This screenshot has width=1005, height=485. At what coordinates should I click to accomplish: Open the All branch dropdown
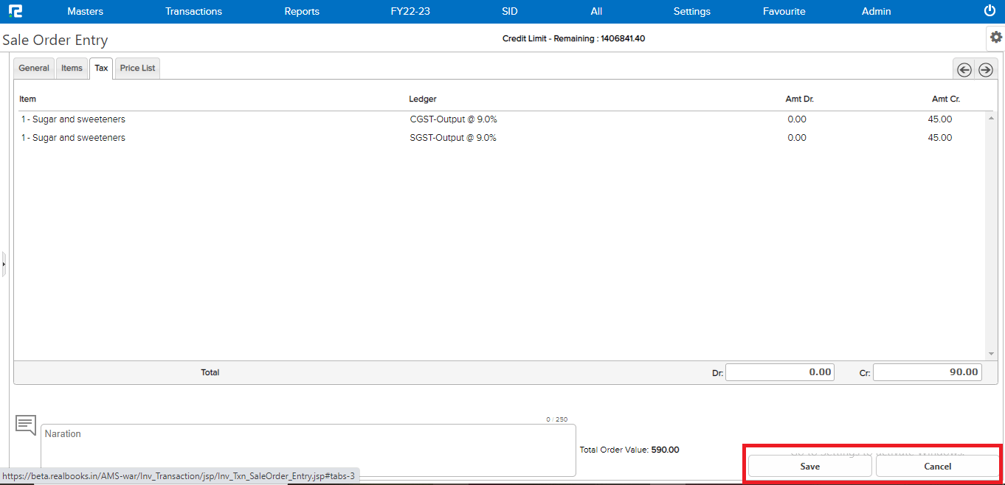point(596,11)
